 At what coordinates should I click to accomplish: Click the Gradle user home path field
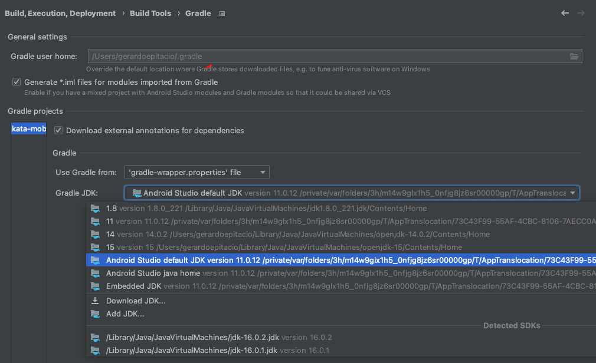325,56
